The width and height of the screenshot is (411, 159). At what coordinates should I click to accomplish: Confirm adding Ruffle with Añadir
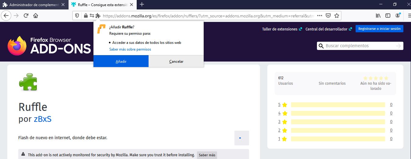point(121,61)
